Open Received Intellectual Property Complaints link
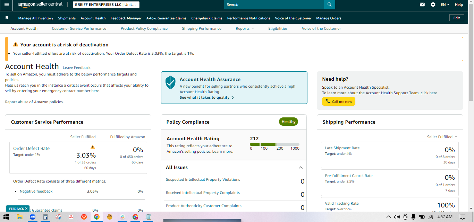Image resolution: width=474 pixels, height=222 pixels. click(203, 193)
